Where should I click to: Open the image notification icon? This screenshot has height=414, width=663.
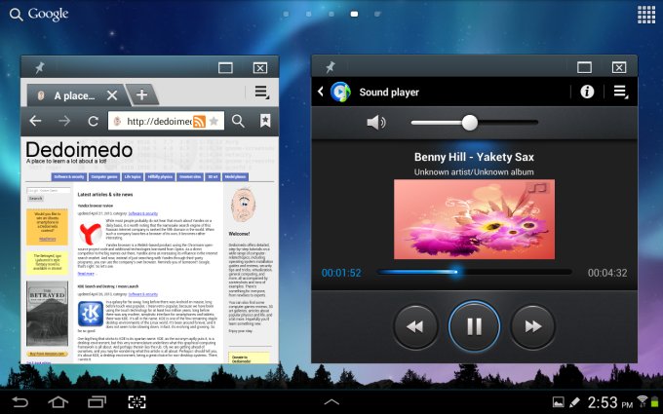click(558, 402)
